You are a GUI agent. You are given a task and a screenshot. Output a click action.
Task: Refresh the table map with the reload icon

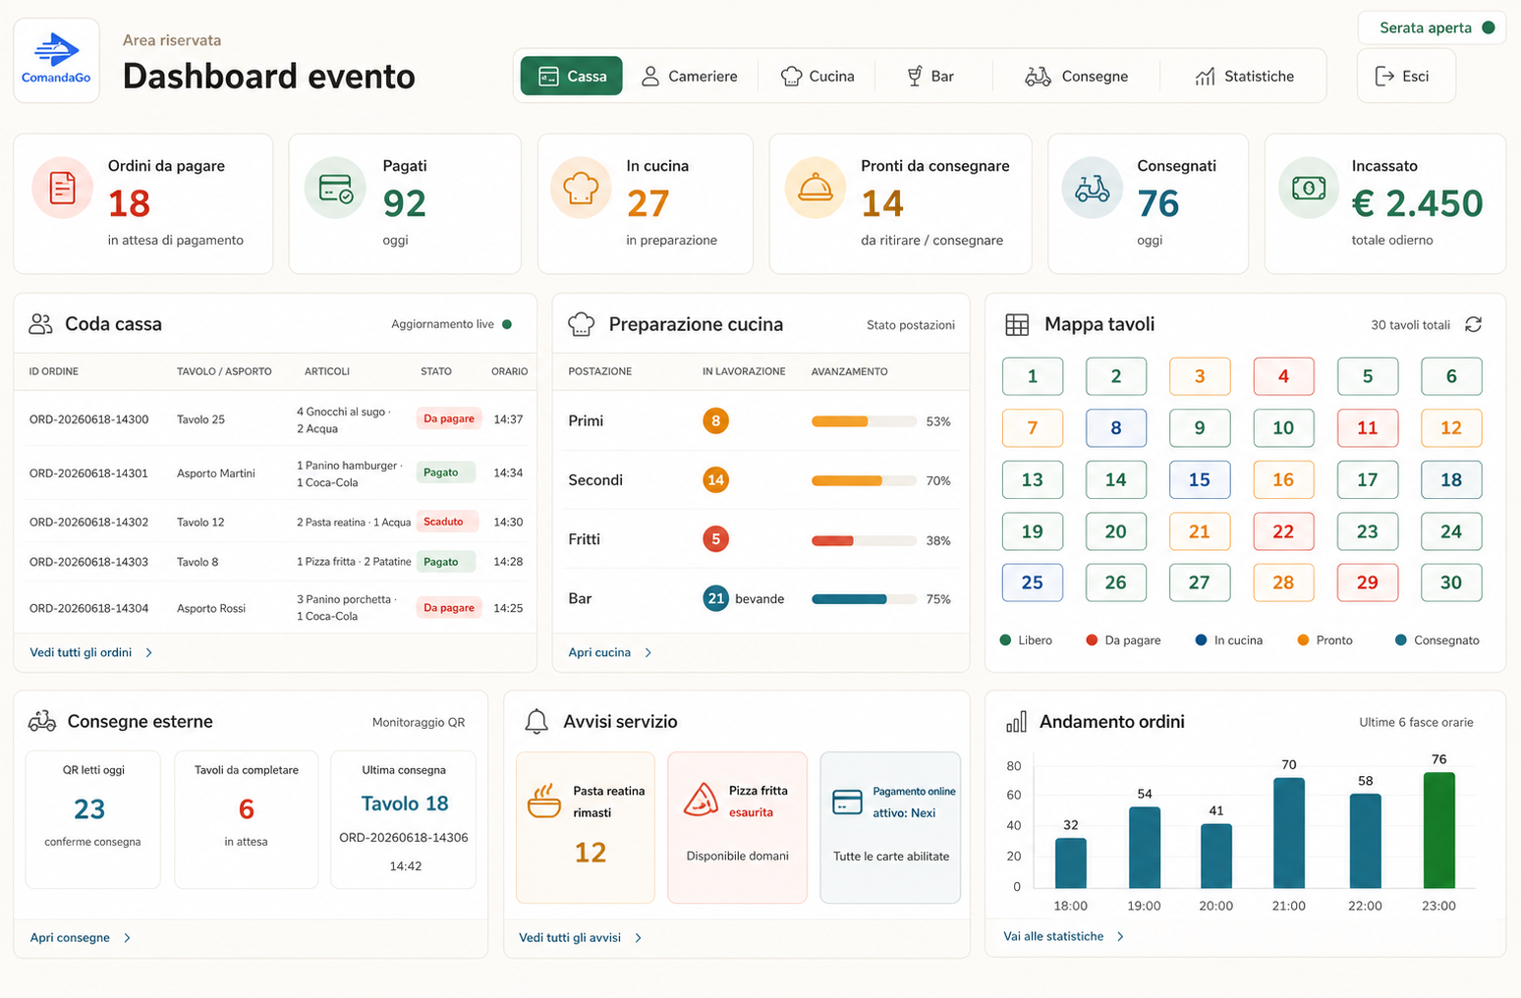coord(1473,324)
